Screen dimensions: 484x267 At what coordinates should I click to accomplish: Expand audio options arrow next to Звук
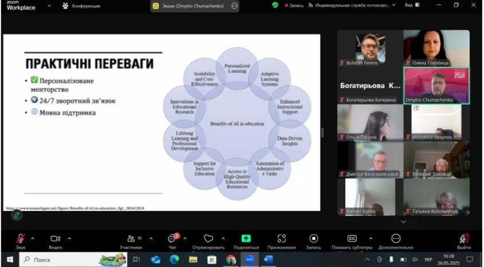[33, 238]
